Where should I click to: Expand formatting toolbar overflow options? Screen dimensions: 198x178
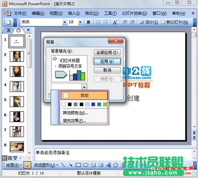pyautogui.click(x=195, y=22)
